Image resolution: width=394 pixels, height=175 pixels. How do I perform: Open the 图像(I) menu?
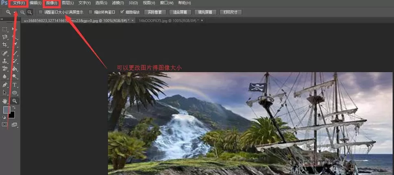click(x=52, y=3)
